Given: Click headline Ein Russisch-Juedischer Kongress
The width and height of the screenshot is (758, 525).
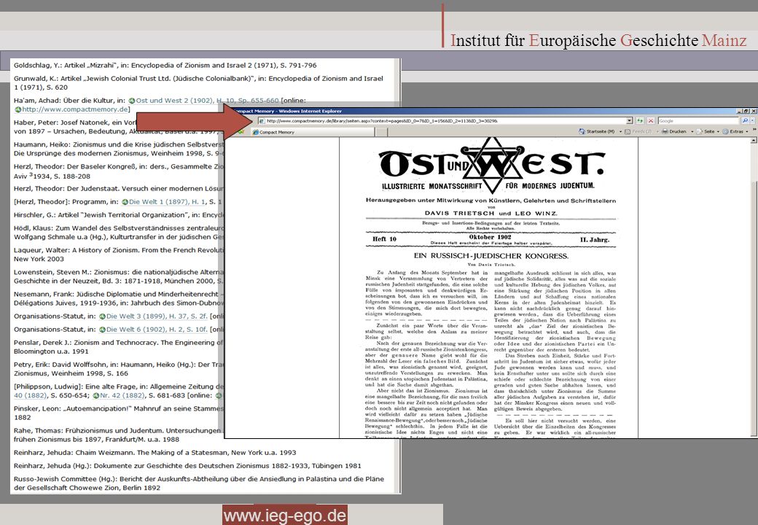Looking at the screenshot, I should 491,256.
